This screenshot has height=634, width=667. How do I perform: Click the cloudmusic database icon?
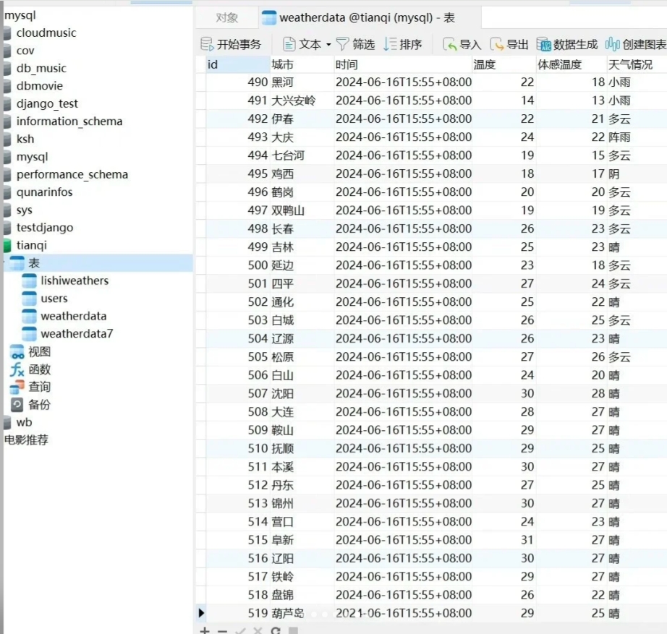[7, 33]
